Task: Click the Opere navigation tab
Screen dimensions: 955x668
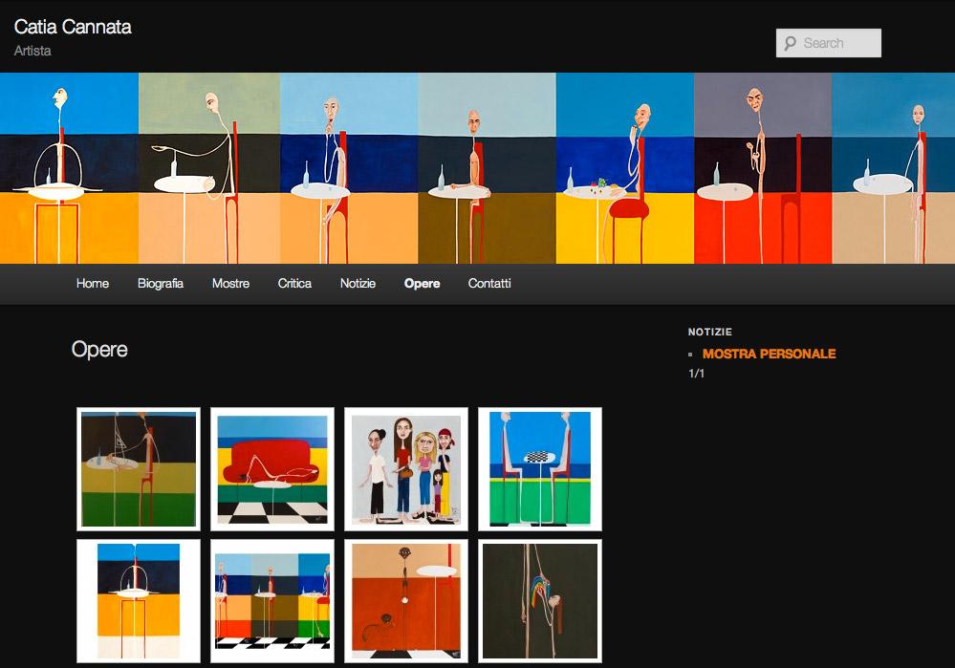Action: (422, 284)
